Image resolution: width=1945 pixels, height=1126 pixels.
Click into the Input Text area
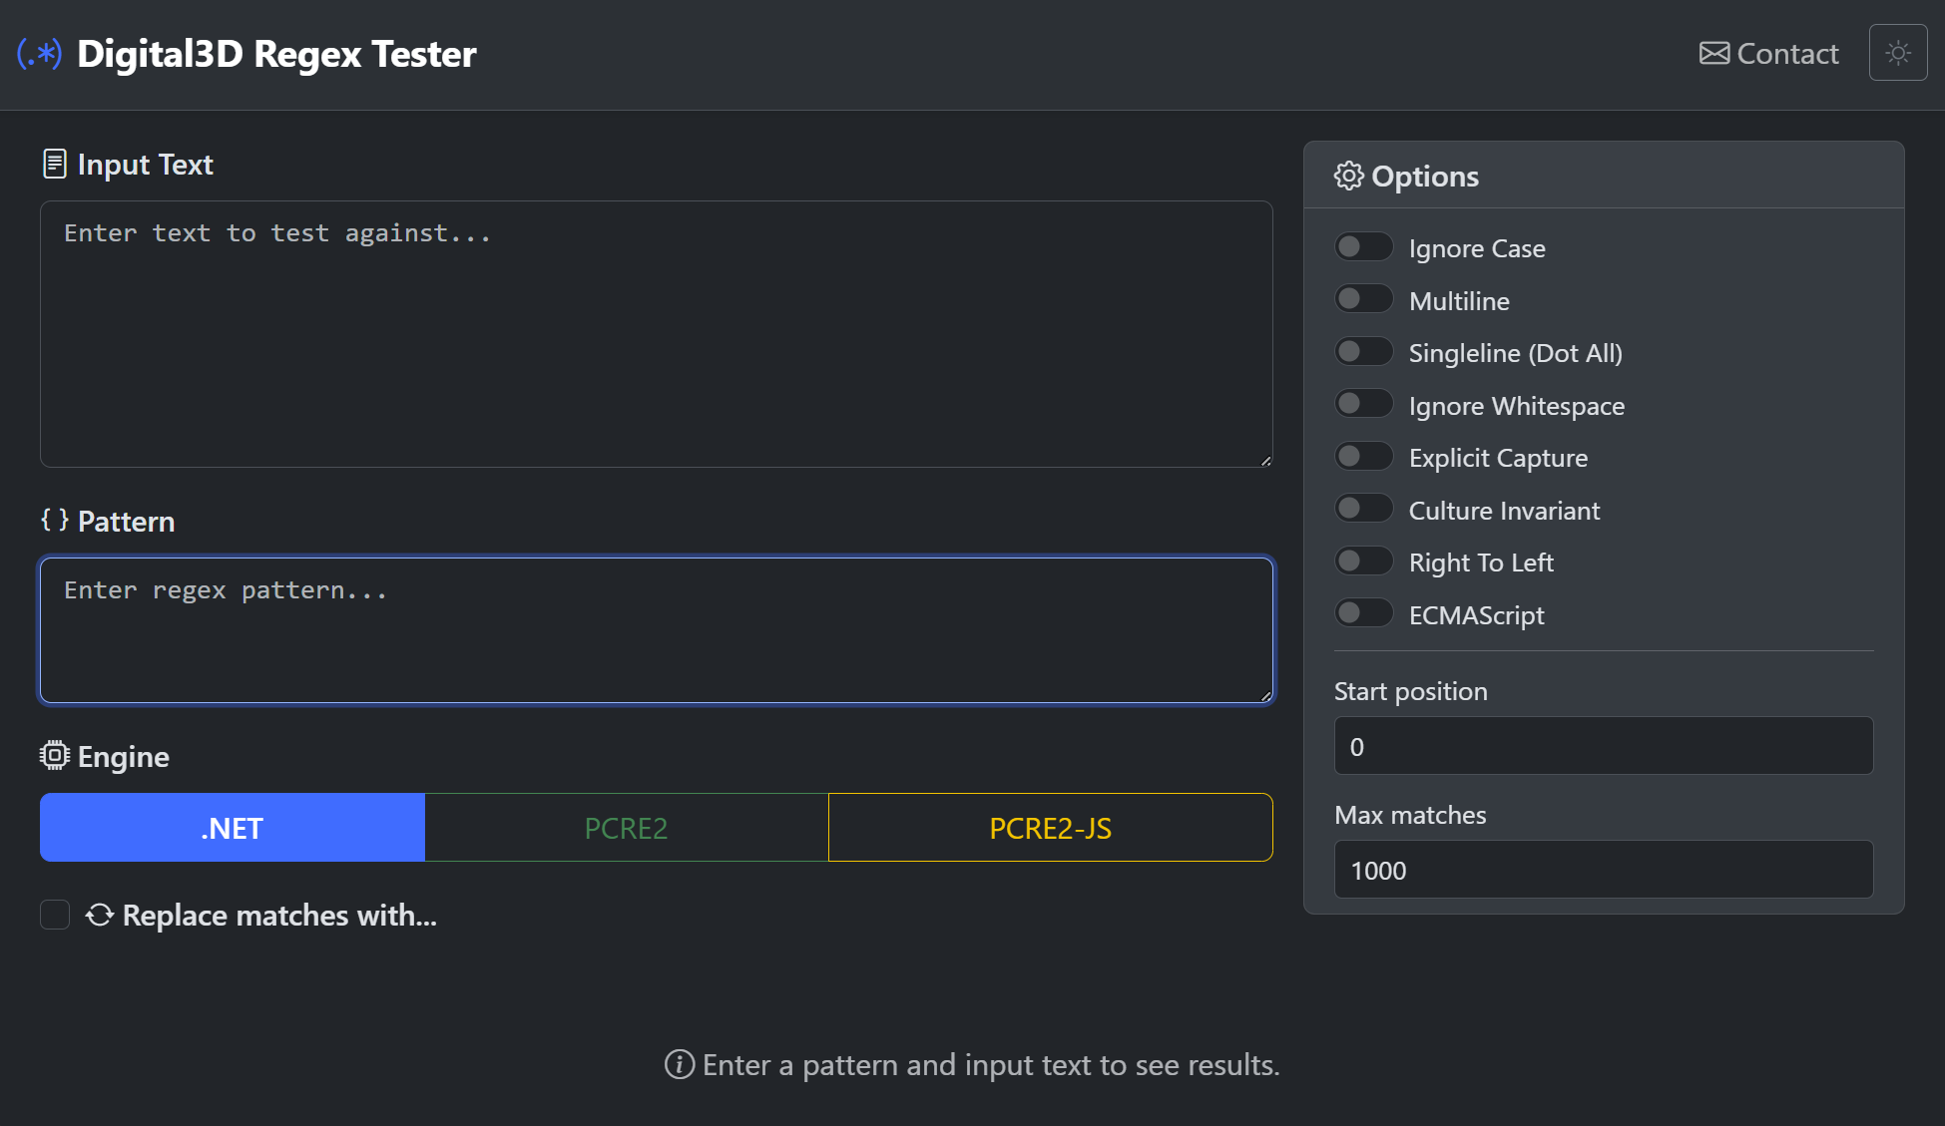[x=656, y=334]
